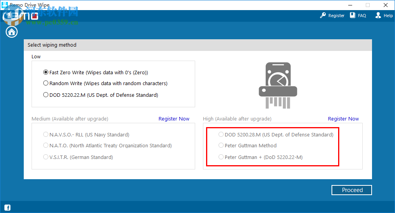Open the FAQ book icon
The image size is (395, 213).
353,15
